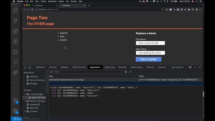Switch to Performance tab

(136, 67)
